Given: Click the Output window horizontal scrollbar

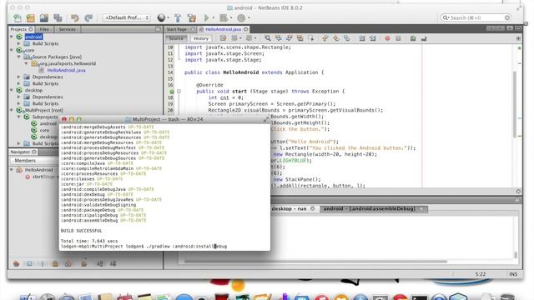Looking at the screenshot, I should (315, 262).
